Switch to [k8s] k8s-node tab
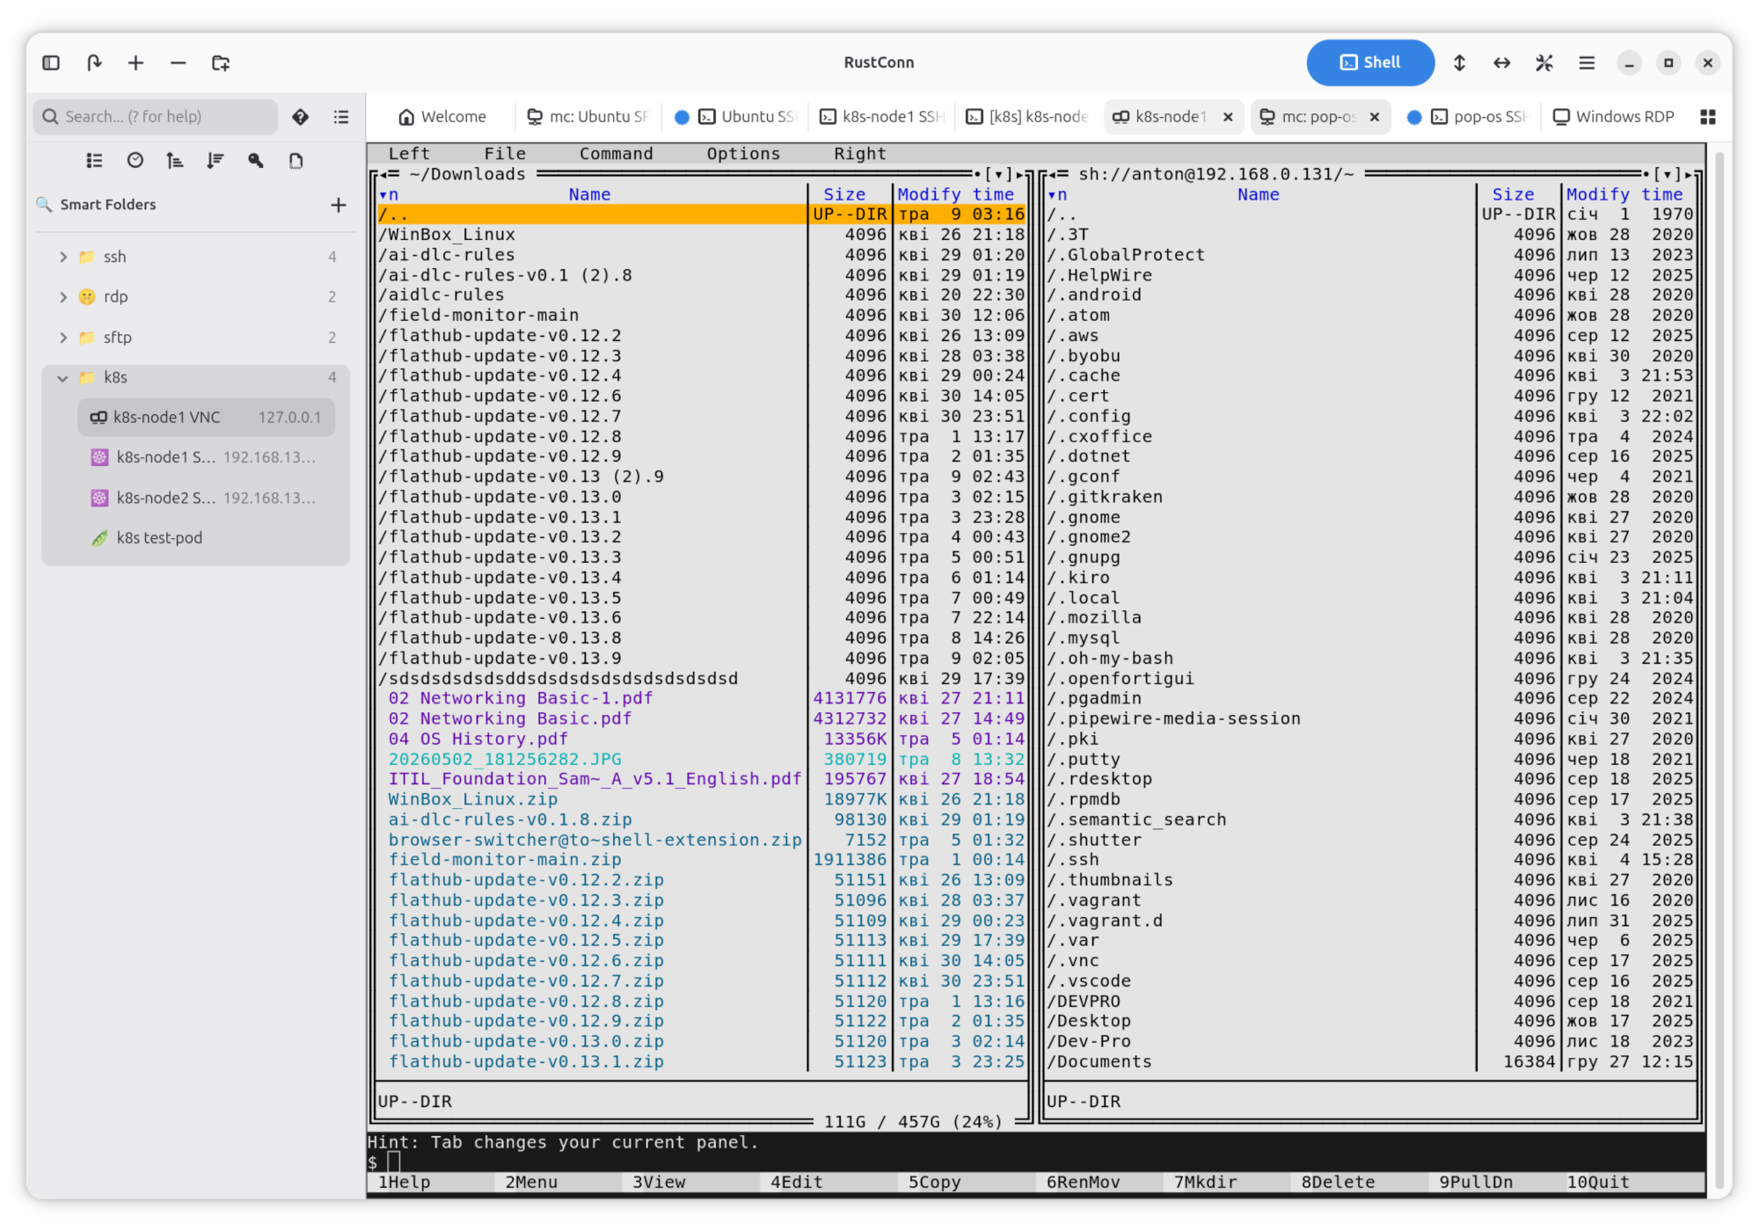This screenshot has height=1231, width=1759. click(1028, 117)
